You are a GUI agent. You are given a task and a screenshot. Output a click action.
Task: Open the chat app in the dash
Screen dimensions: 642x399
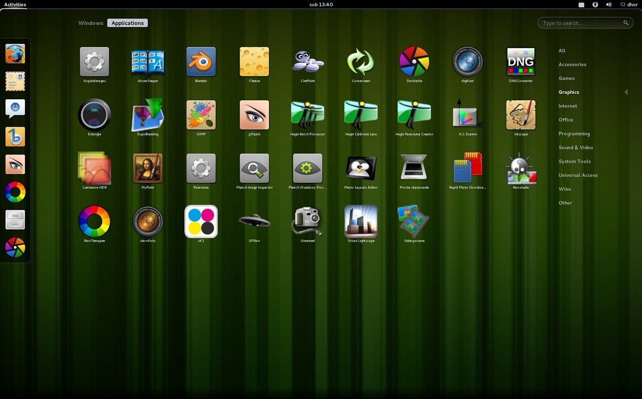coord(15,108)
